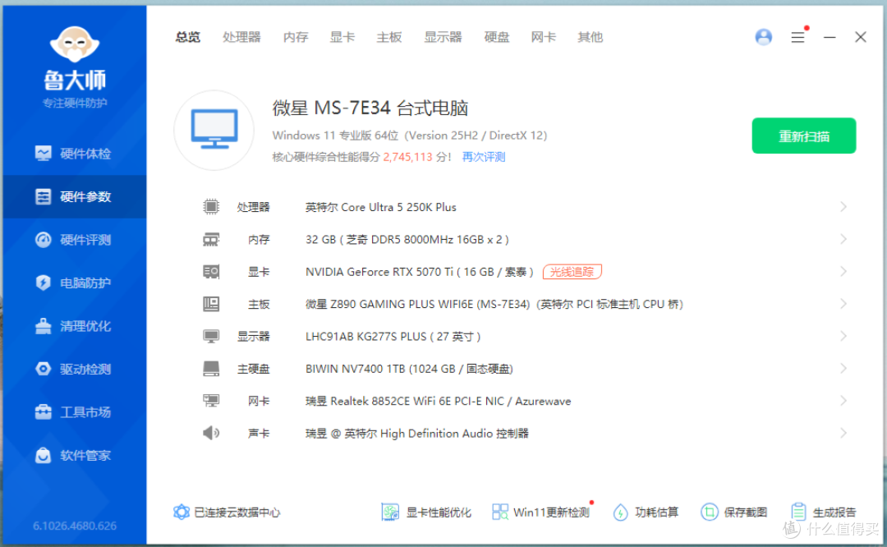Click the 处理器 CPU chip icon
The width and height of the screenshot is (887, 547).
click(211, 207)
